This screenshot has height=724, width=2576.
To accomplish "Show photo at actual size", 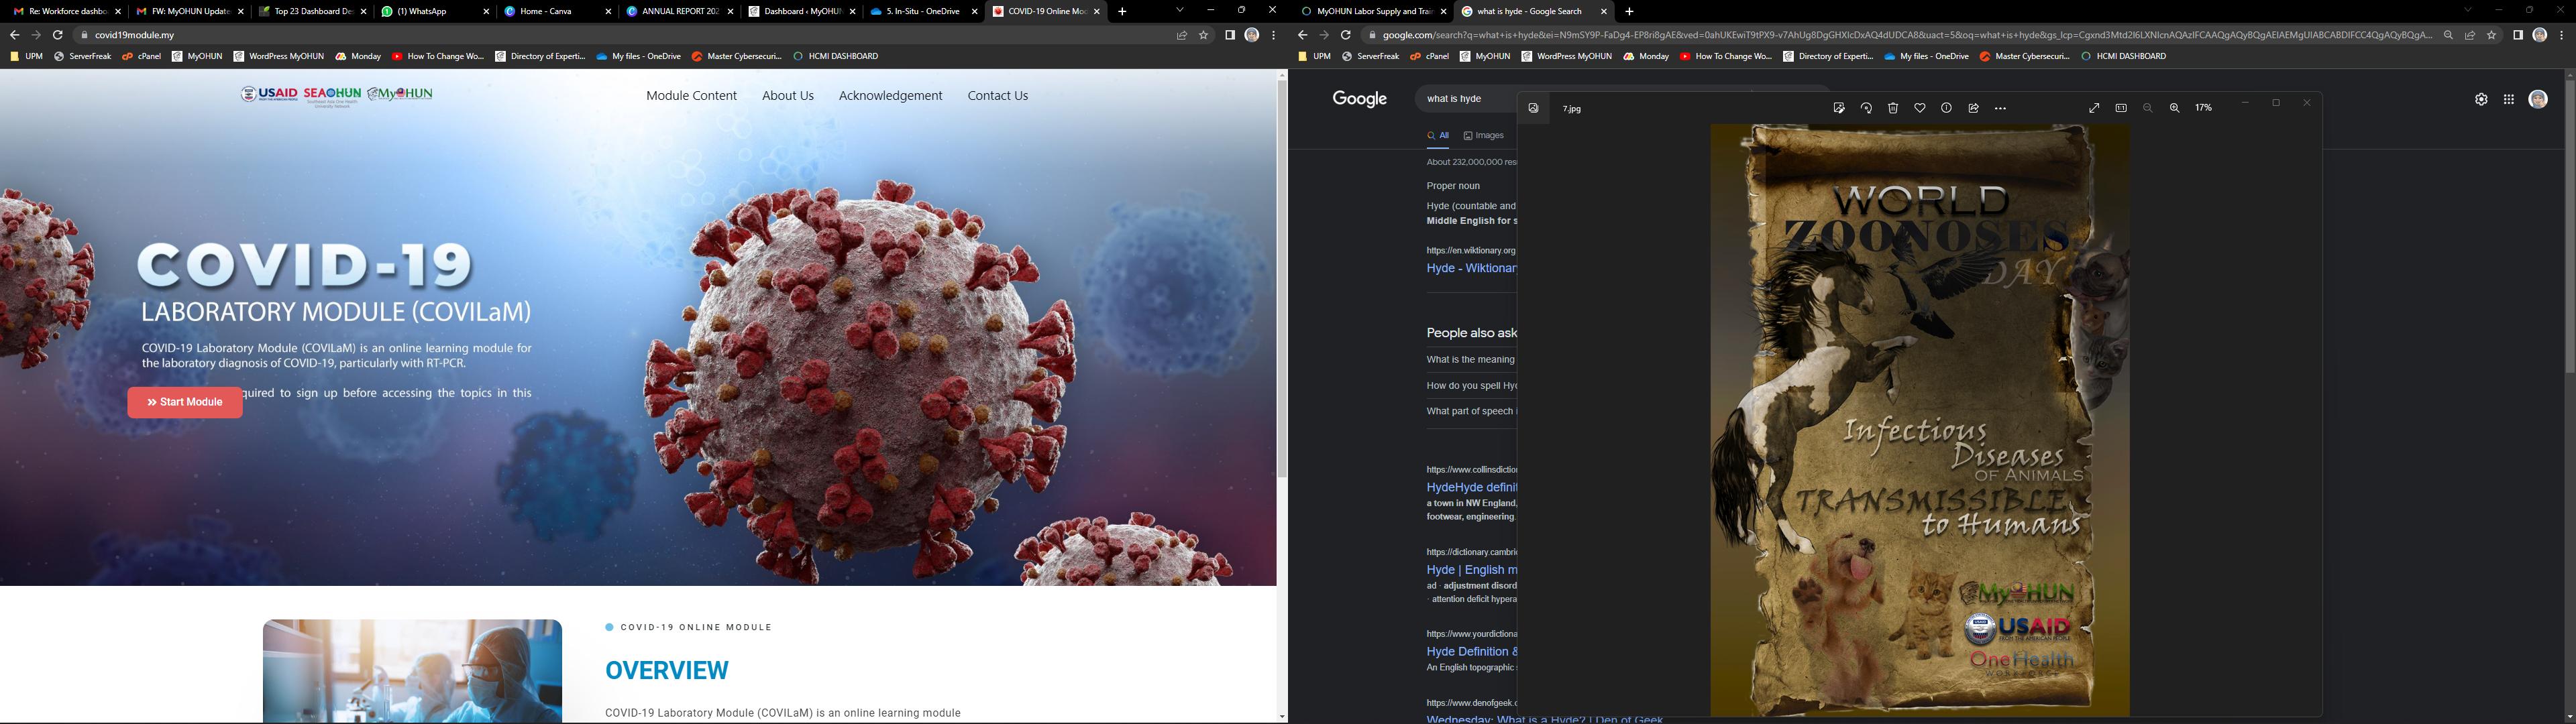I will pyautogui.click(x=2121, y=108).
